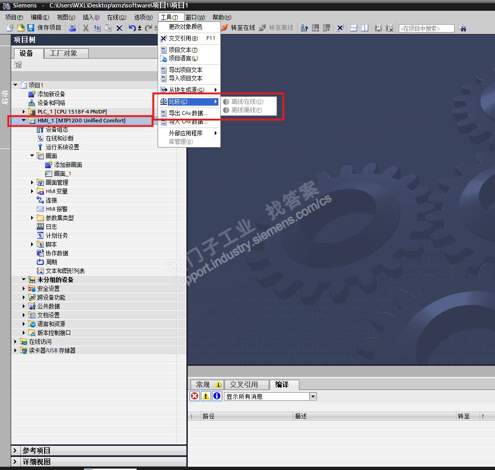Click the Open project folder icon

[20, 28]
